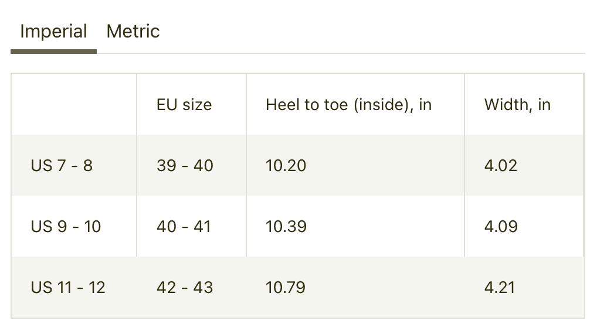Select the US 9 - 10 row label
This screenshot has width=597, height=334.
(66, 227)
